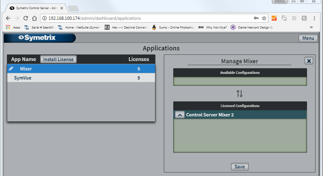Image resolution: width=323 pixels, height=176 pixels.
Task: Reload the page with refresh icon
Action: tap(25, 18)
